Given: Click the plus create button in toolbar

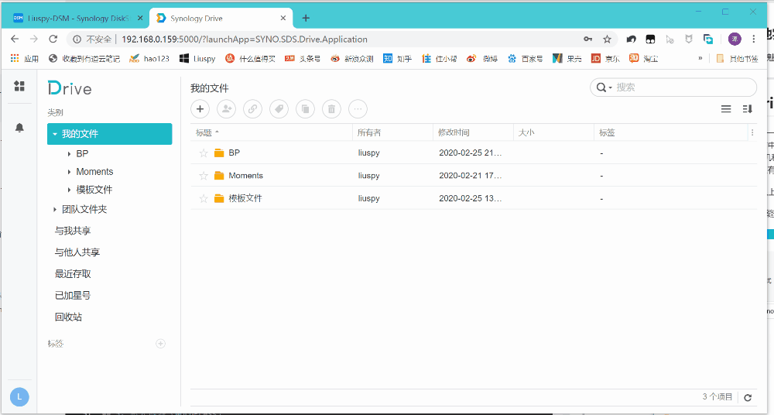Looking at the screenshot, I should click(x=200, y=109).
